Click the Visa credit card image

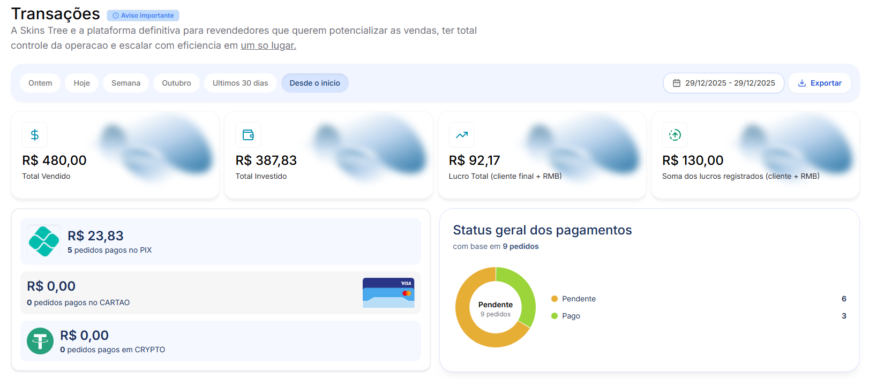point(388,292)
